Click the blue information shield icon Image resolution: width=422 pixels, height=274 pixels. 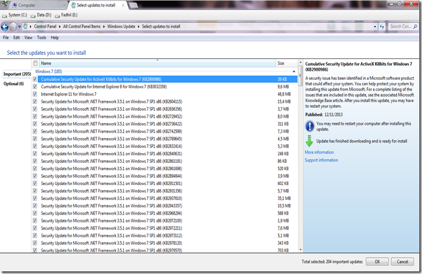(309, 126)
